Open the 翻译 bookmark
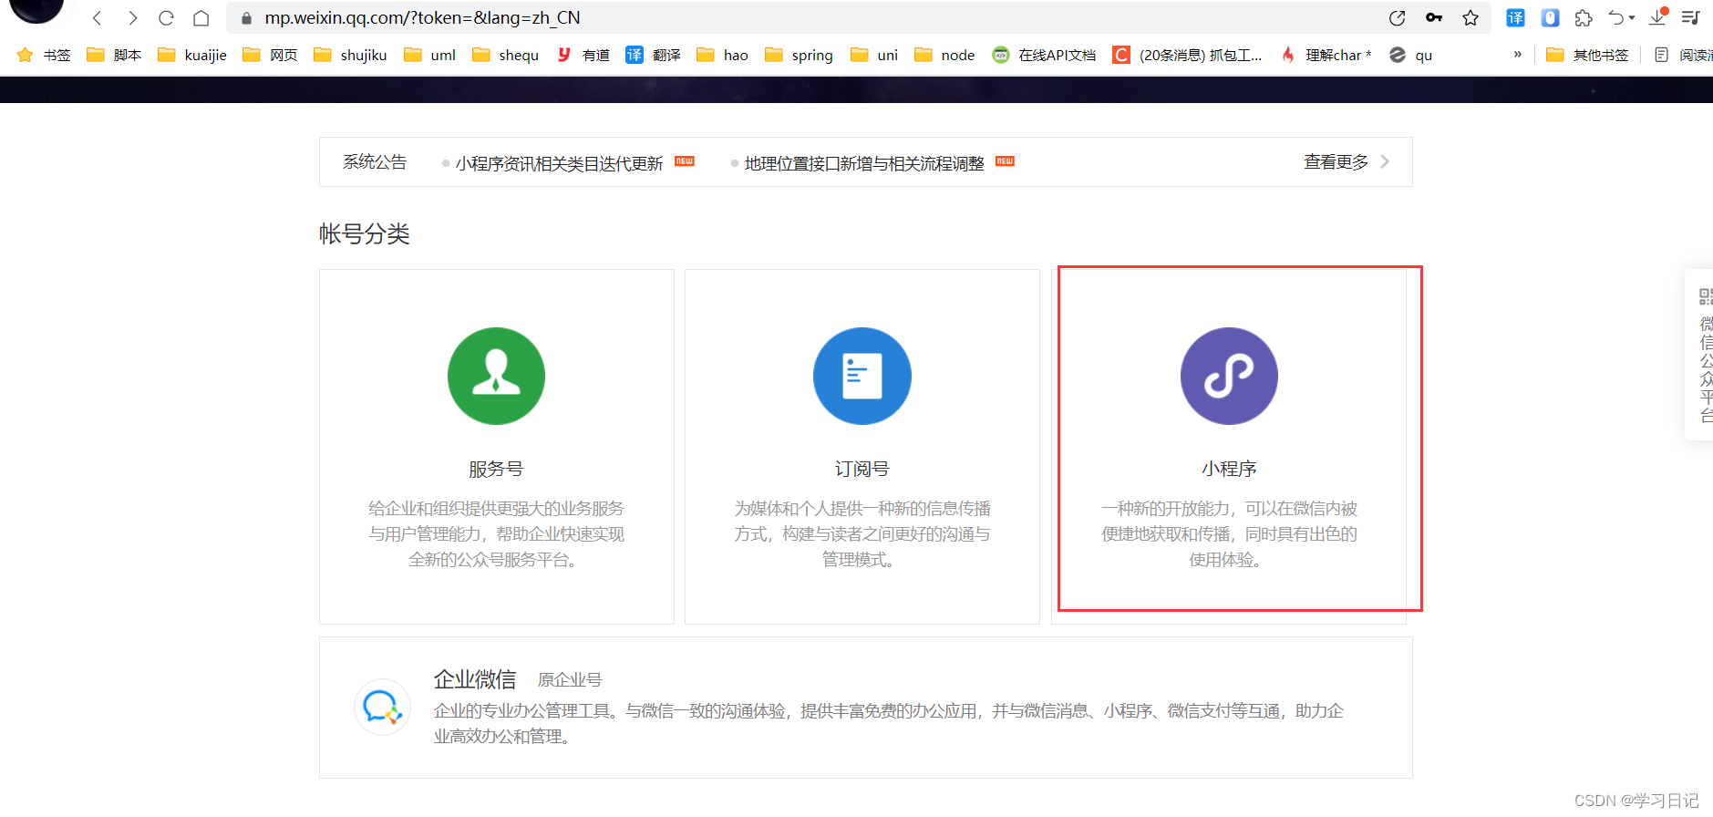Viewport: 1713px width, 817px height. (x=653, y=55)
